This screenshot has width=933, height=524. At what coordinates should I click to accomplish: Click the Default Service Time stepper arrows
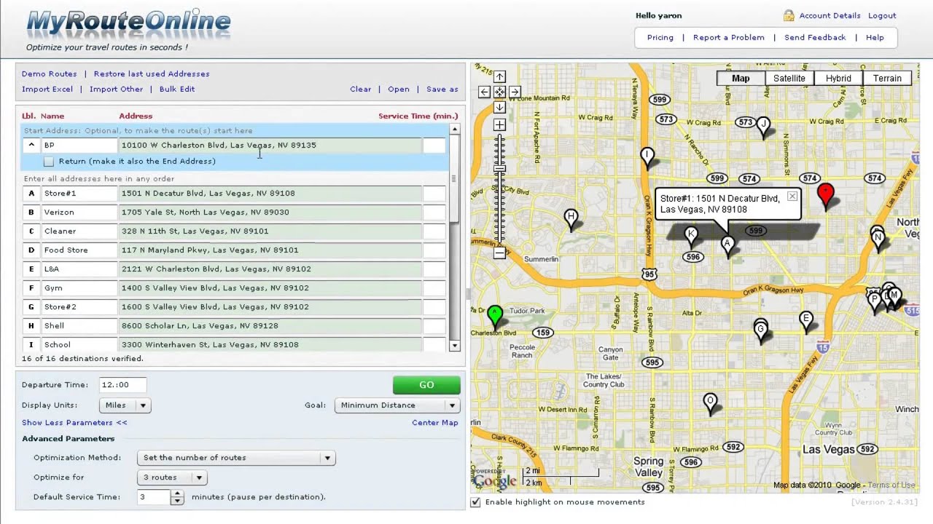[177, 497]
